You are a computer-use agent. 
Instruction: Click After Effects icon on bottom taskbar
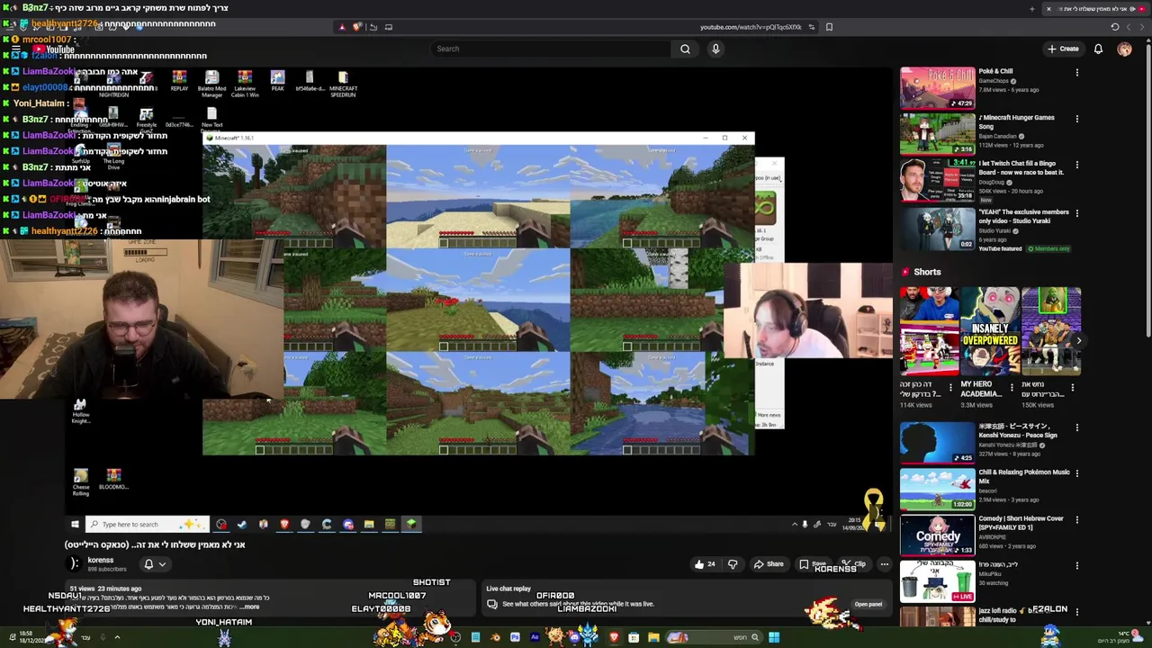coord(535,638)
